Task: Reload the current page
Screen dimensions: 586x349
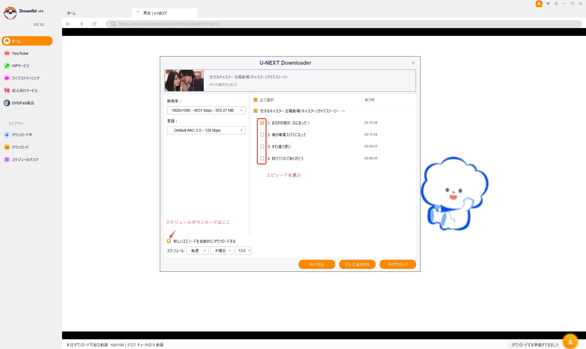Action: 94,24
